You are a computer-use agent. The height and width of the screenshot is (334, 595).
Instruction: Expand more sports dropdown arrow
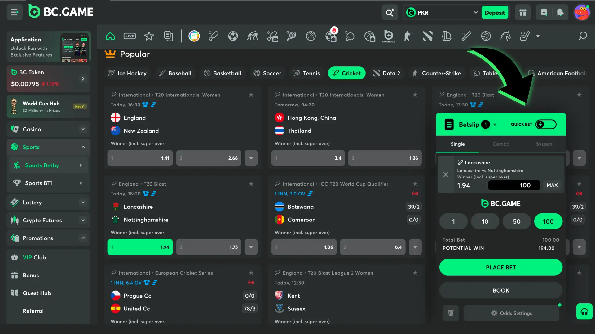538,36
